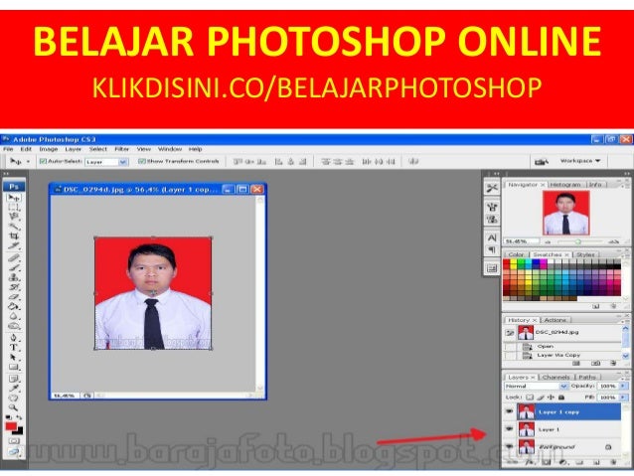Viewport: 634px width, 476px height.
Task: Switch to the Histogram tab
Action: click(564, 185)
